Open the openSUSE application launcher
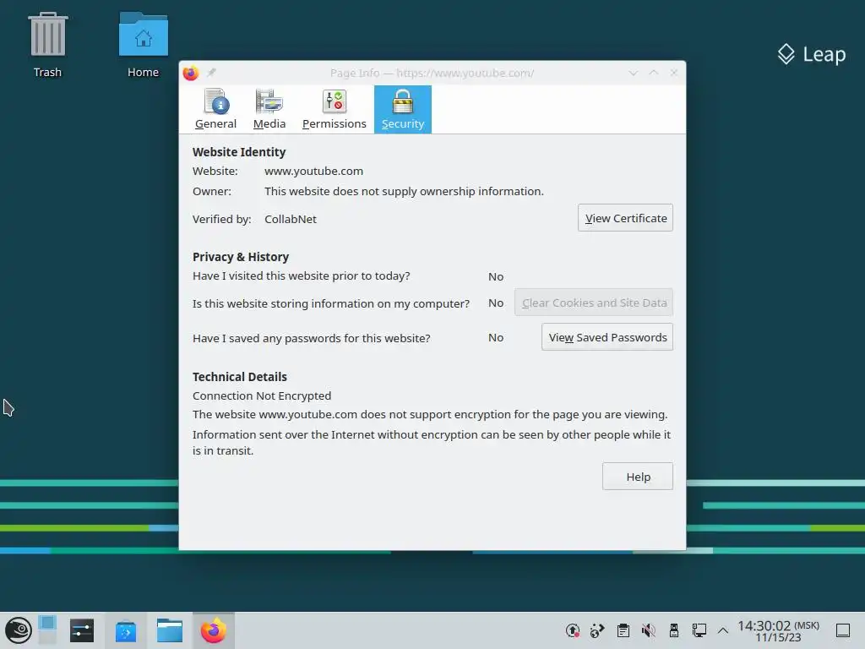The image size is (865, 649). tap(19, 630)
